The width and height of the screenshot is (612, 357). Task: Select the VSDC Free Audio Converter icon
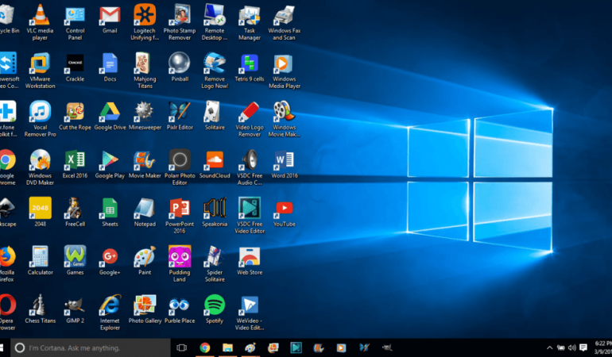[x=250, y=159]
